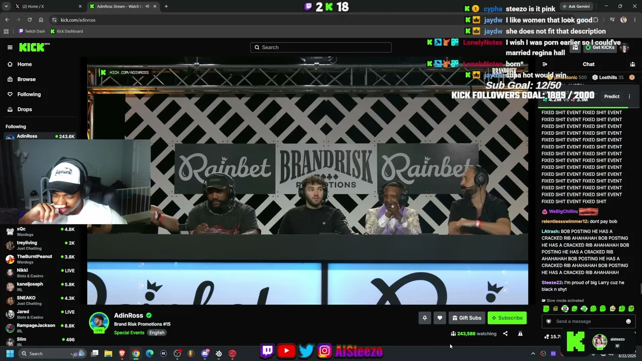Open File Explorer from taskbar

click(x=108, y=353)
